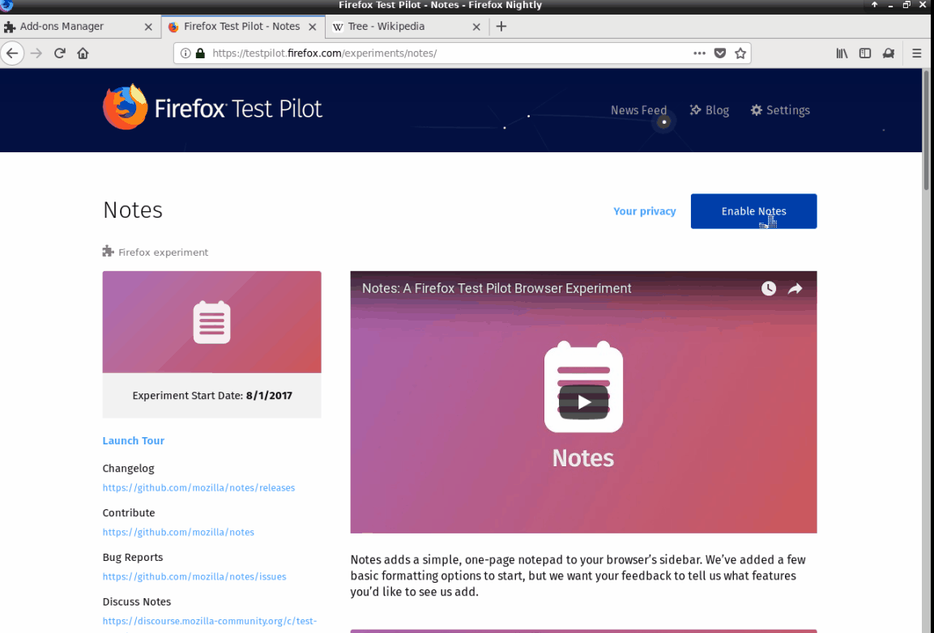Bookmark this page with the star icon
This screenshot has height=633, width=934.
pos(740,53)
